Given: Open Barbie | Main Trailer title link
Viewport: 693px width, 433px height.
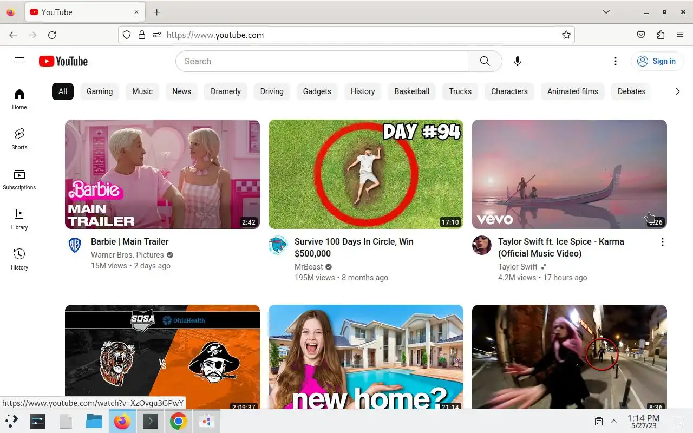Looking at the screenshot, I should click(129, 241).
